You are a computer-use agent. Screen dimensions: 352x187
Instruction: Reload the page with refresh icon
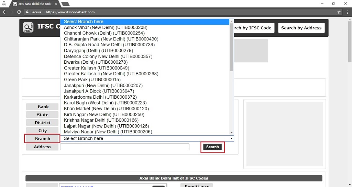pos(19,12)
